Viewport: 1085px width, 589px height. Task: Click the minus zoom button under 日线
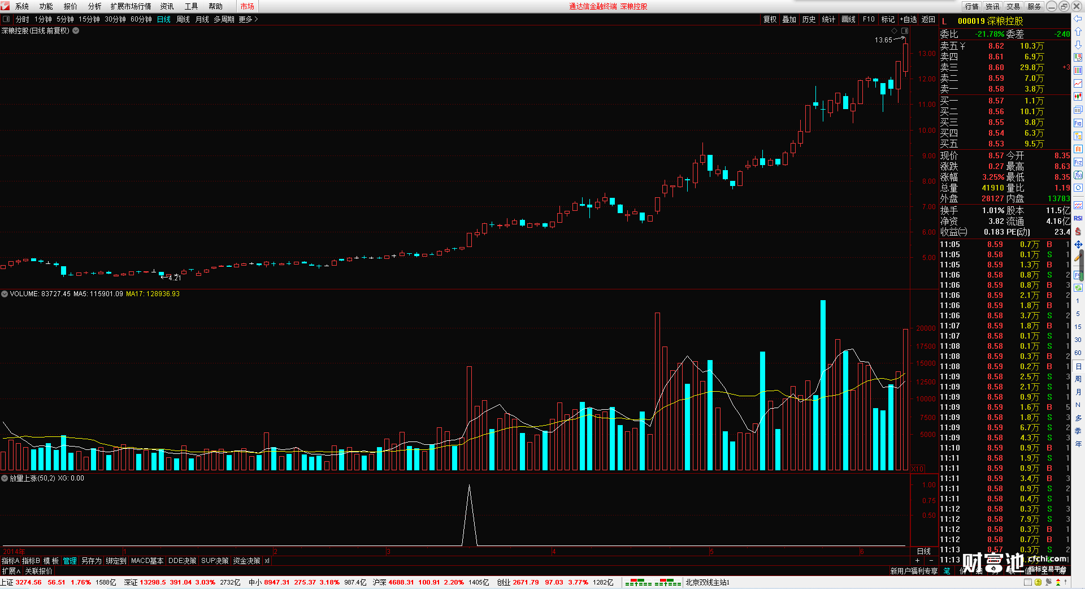click(931, 561)
